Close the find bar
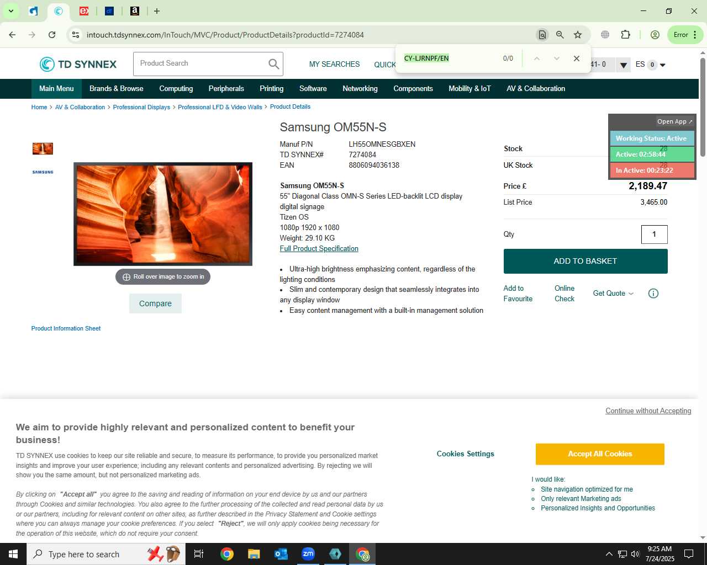 pyautogui.click(x=577, y=58)
